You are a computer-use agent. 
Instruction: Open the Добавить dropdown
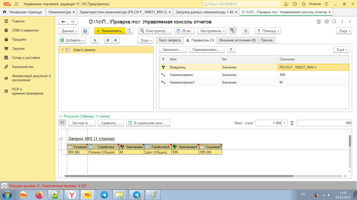pos(72,40)
